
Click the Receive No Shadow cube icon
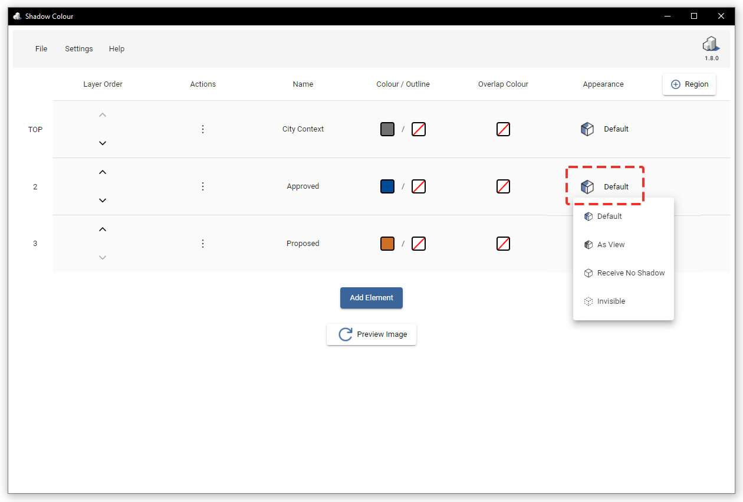(x=588, y=273)
